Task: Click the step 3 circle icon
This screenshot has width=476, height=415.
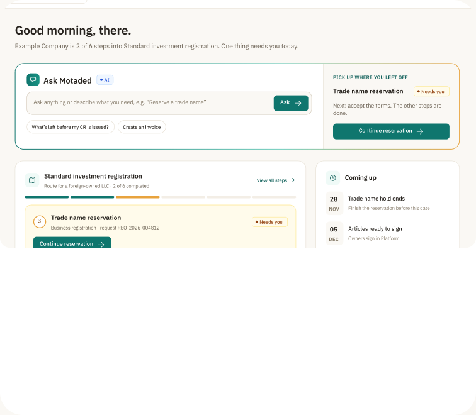Action: tap(40, 221)
